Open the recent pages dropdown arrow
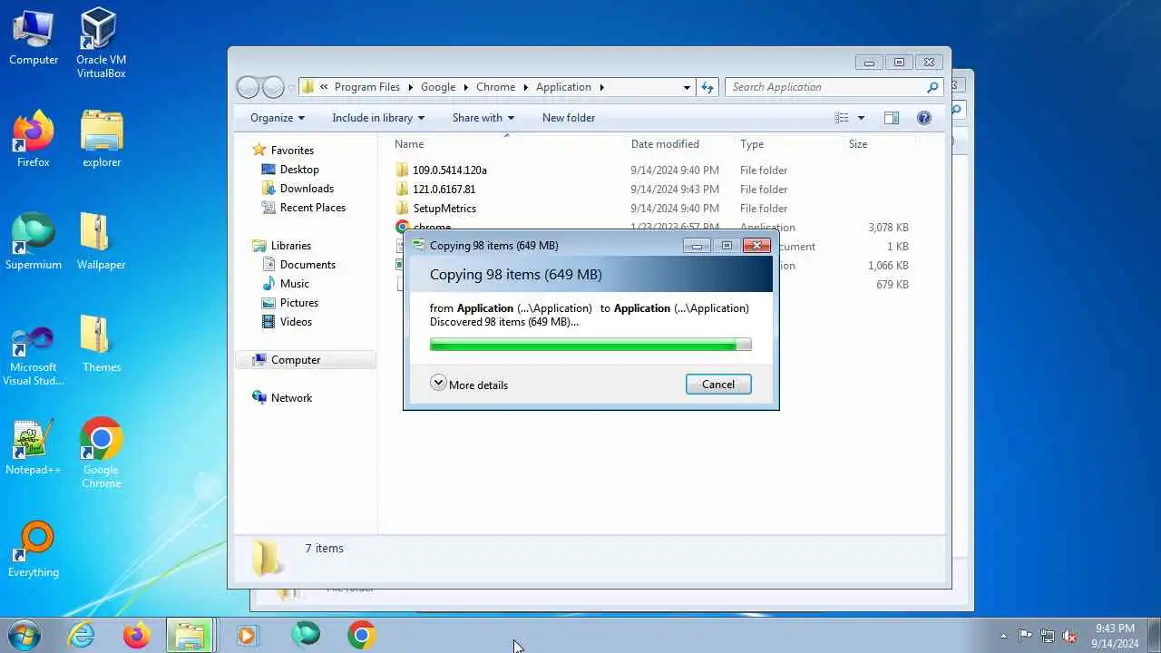 (291, 87)
